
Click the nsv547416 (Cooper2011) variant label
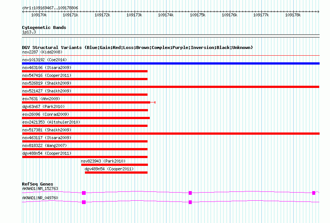tap(47, 75)
